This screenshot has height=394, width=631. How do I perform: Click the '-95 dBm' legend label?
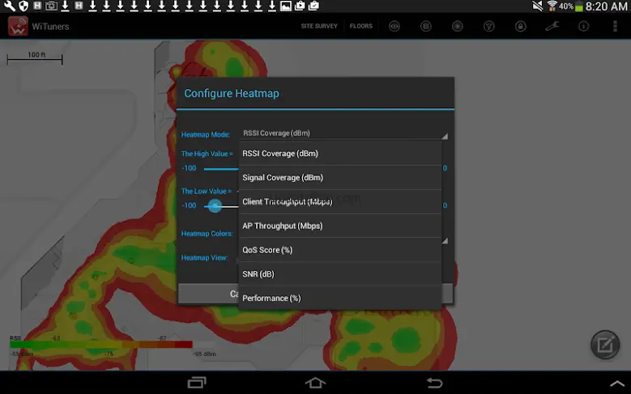click(205, 354)
